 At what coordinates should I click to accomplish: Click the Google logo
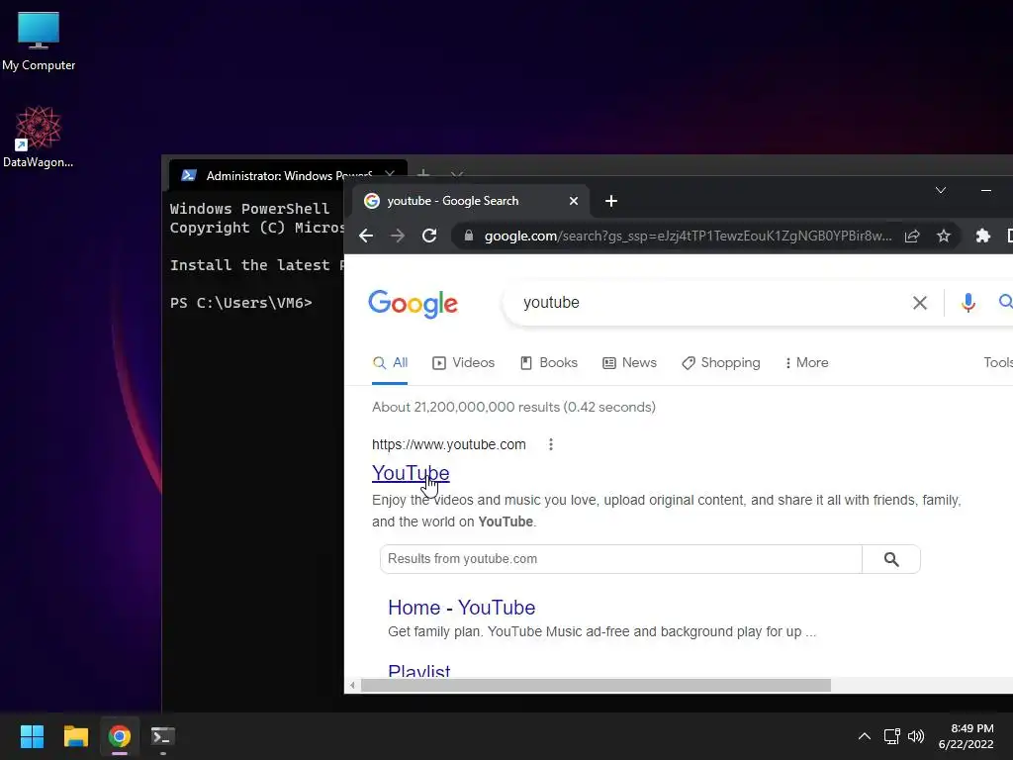tap(413, 304)
